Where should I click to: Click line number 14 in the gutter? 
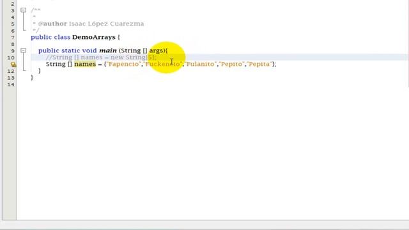point(11,84)
